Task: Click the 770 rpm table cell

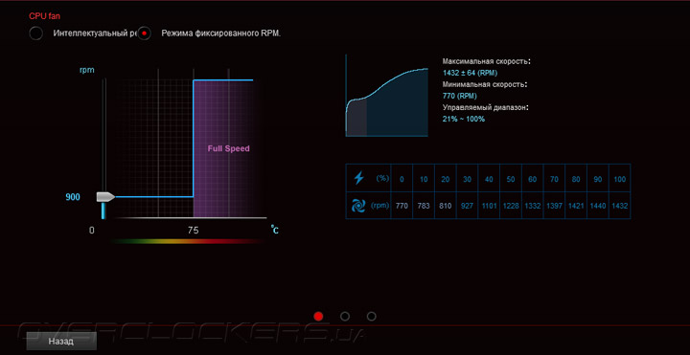Action: [402, 205]
